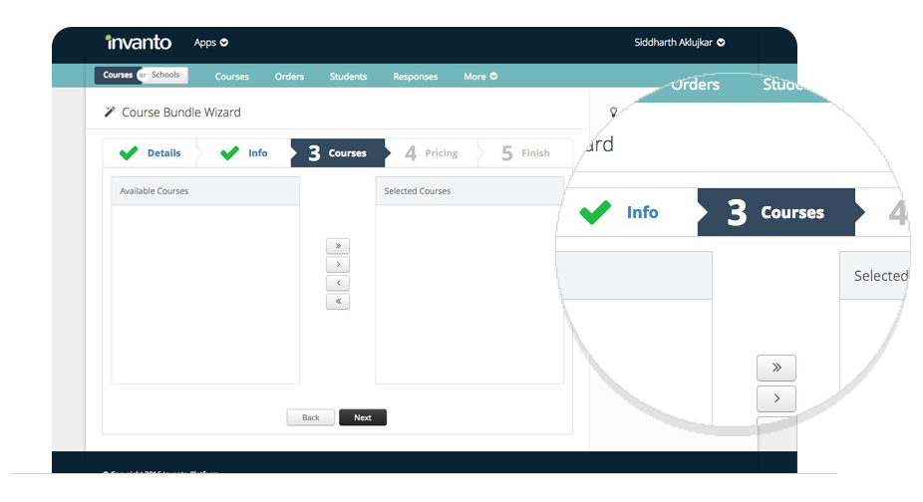Switch toggle to Schools mode
This screenshot has width=923, height=502.
165,76
